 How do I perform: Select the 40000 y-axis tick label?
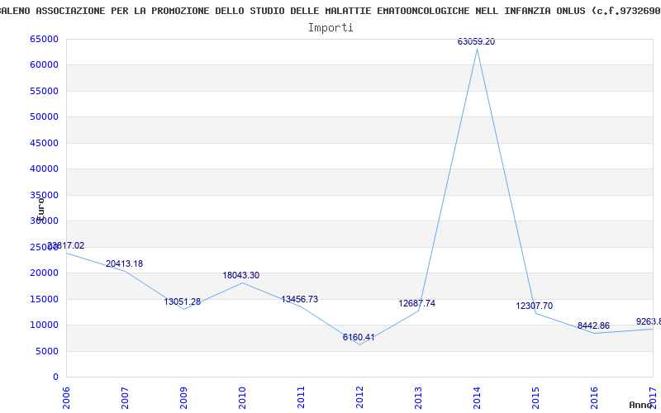tap(44, 169)
